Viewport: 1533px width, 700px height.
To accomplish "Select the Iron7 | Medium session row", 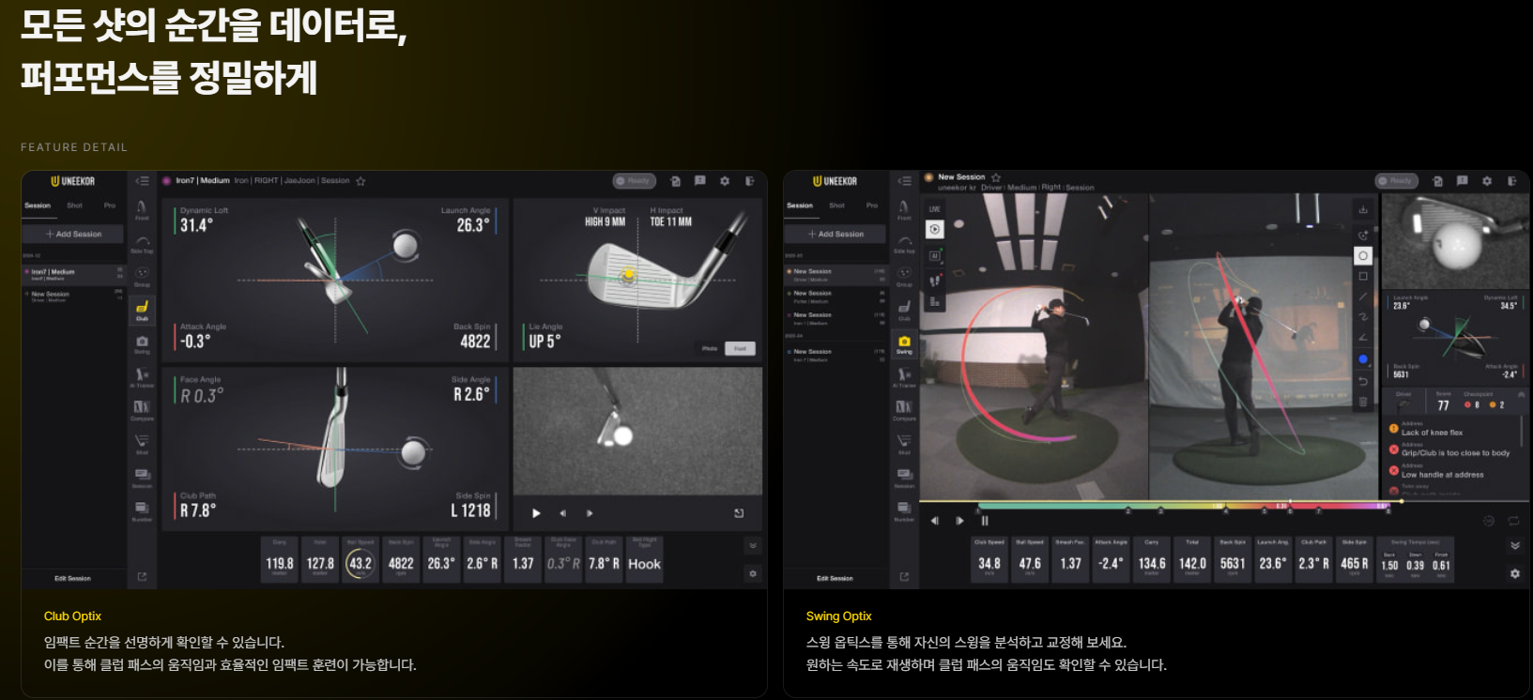I will [x=73, y=274].
